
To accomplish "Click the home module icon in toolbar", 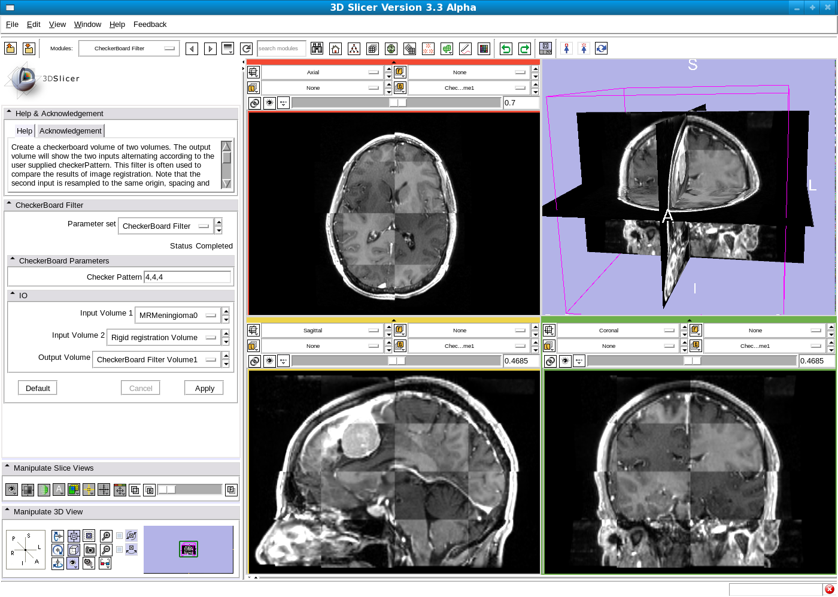I will 335,49.
